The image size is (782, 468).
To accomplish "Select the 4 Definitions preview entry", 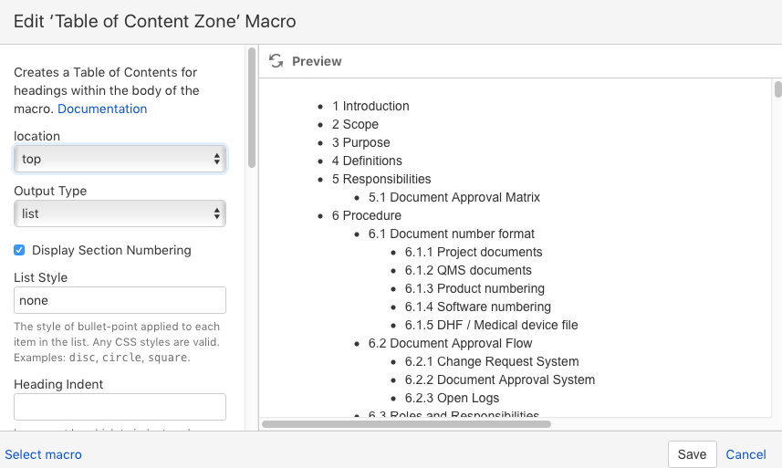I will [x=367, y=161].
